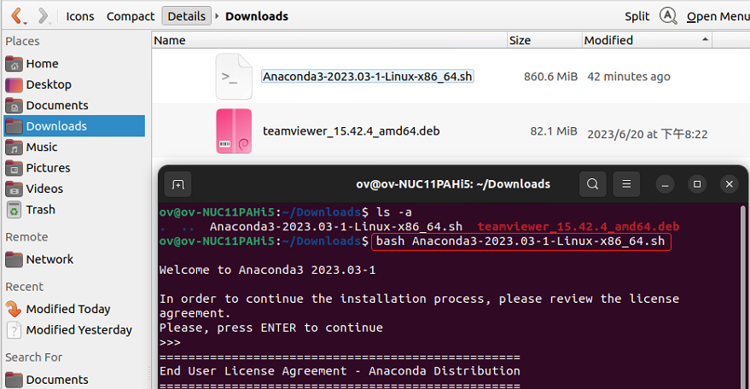The image size is (750, 389).
Task: Click the Trash bin icon in sidebar
Action: [x=14, y=210]
